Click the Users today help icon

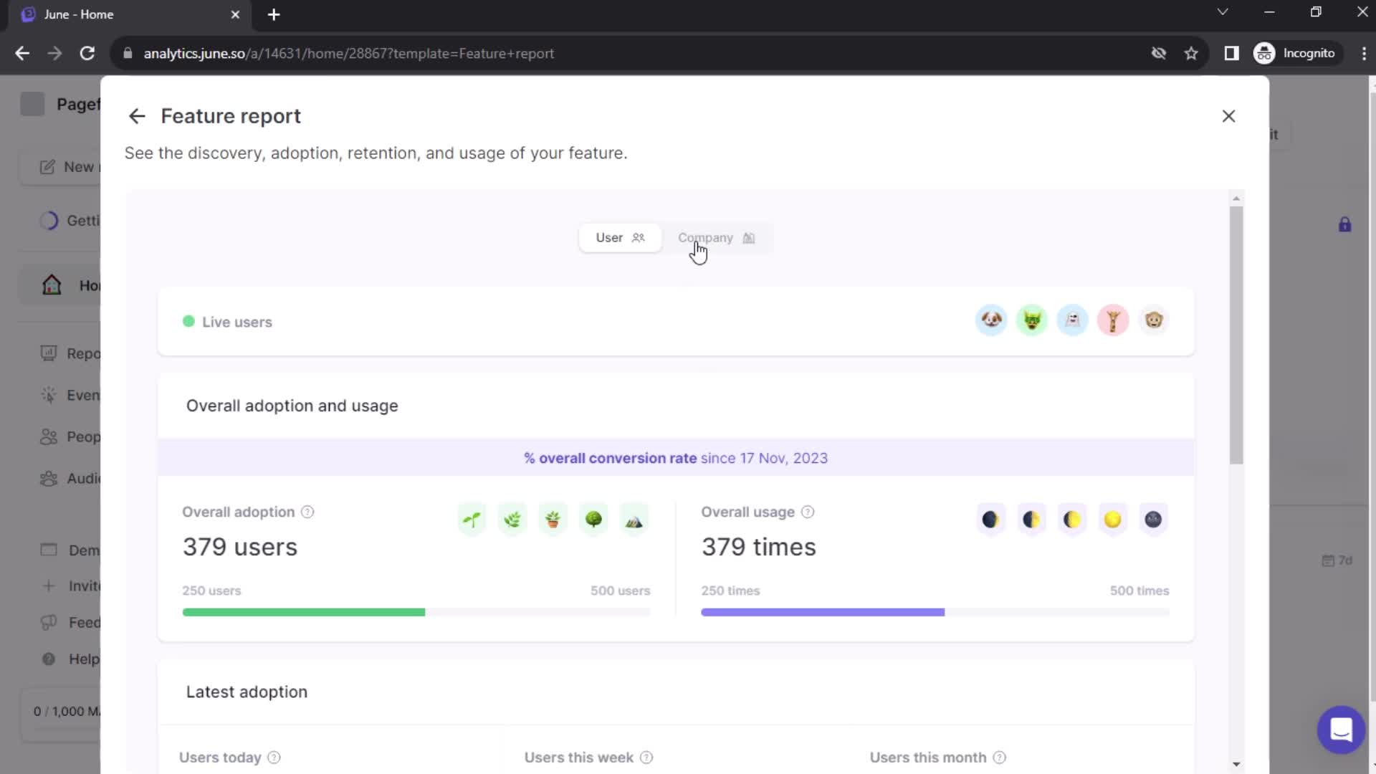click(274, 758)
